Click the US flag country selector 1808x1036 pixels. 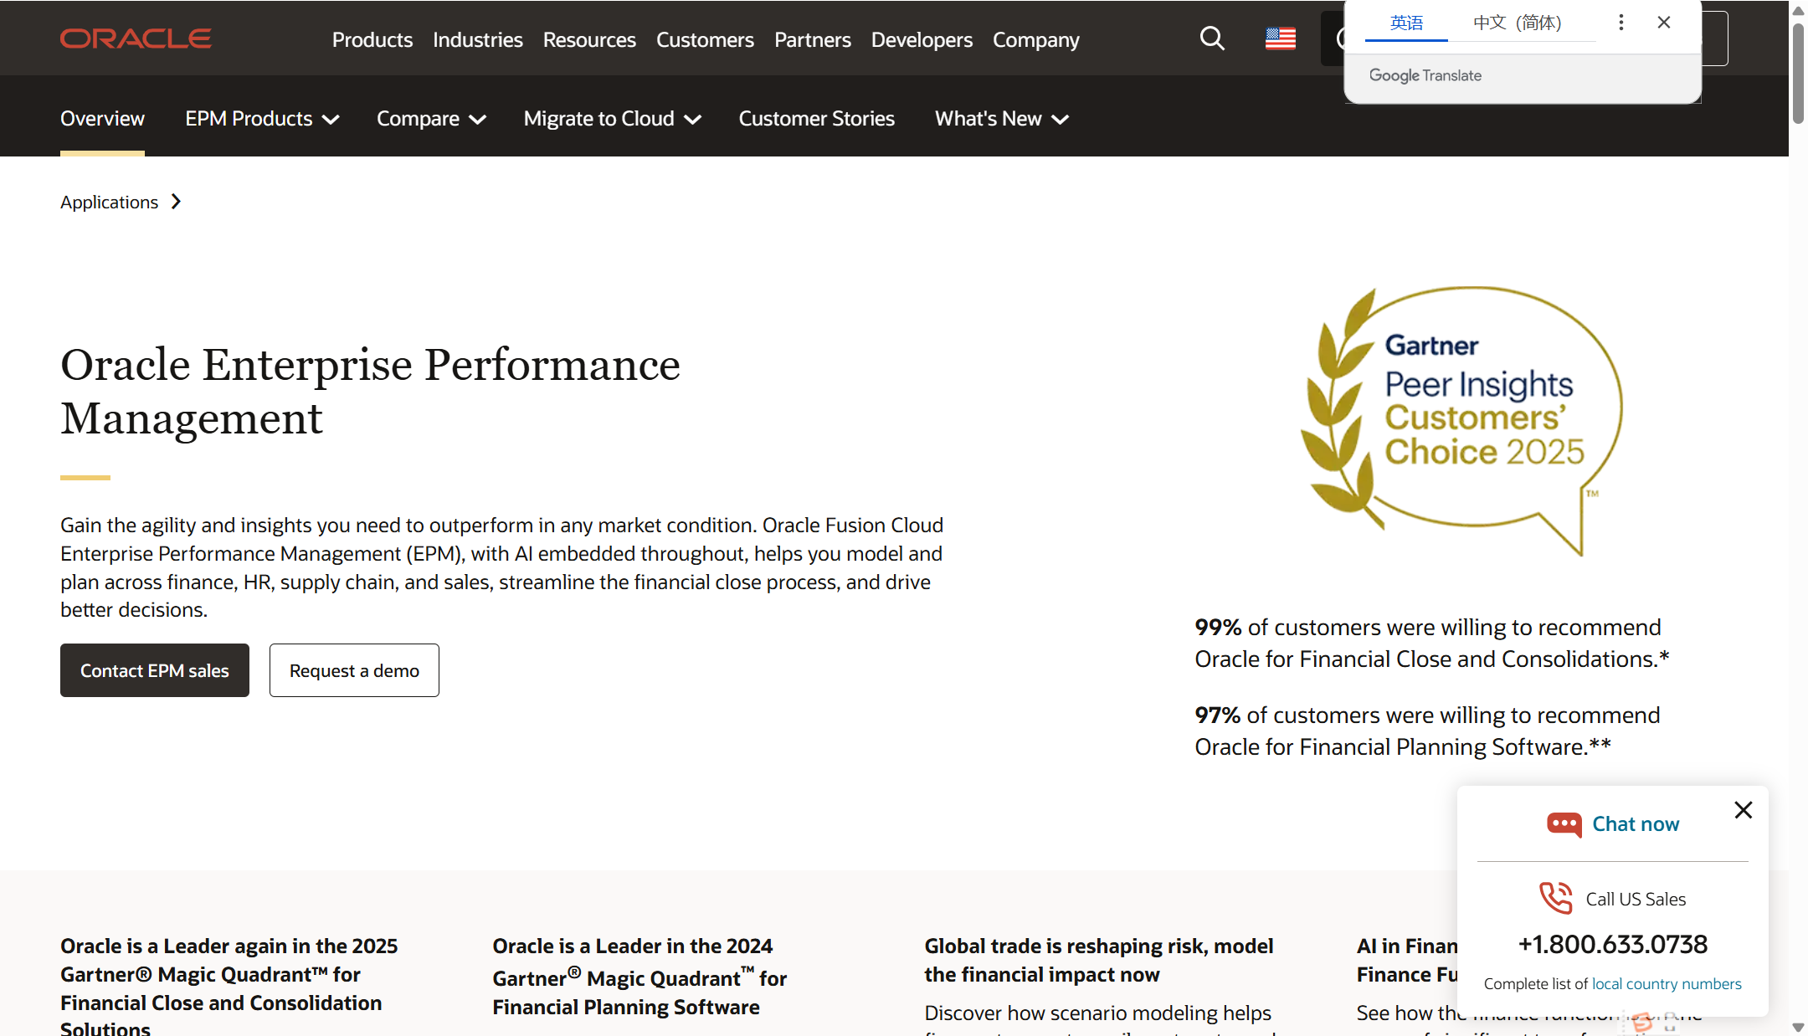(x=1280, y=38)
